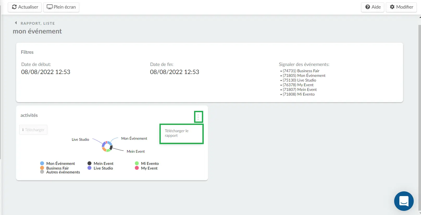The width and height of the screenshot is (421, 215).
Task: Select the Date de fin value
Action: click(175, 72)
